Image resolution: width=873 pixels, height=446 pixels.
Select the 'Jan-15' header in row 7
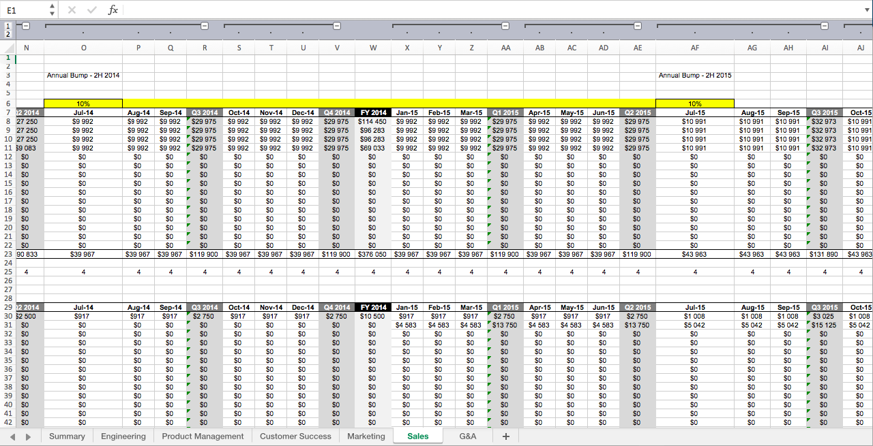click(x=407, y=112)
